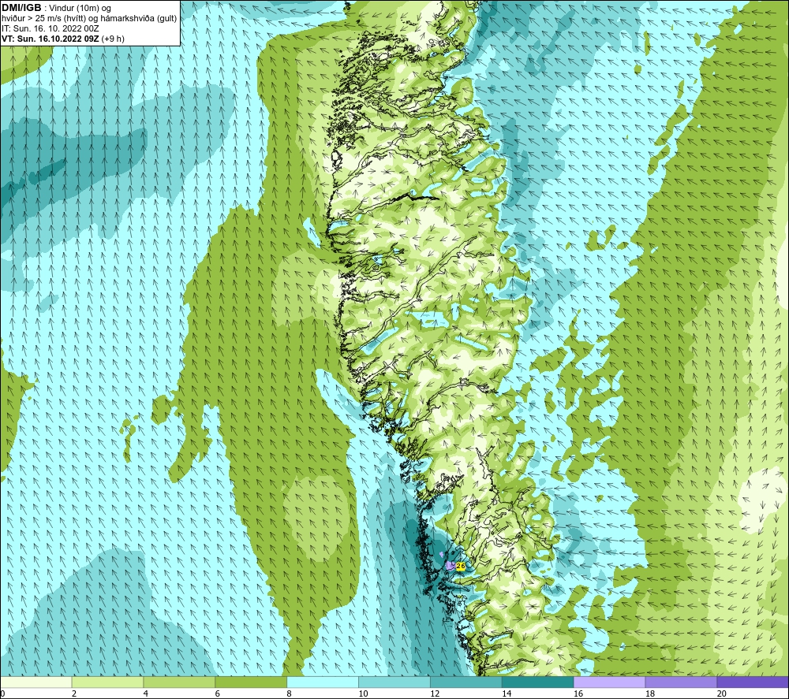Select the above 20 m/s dark purple swatch

click(753, 682)
